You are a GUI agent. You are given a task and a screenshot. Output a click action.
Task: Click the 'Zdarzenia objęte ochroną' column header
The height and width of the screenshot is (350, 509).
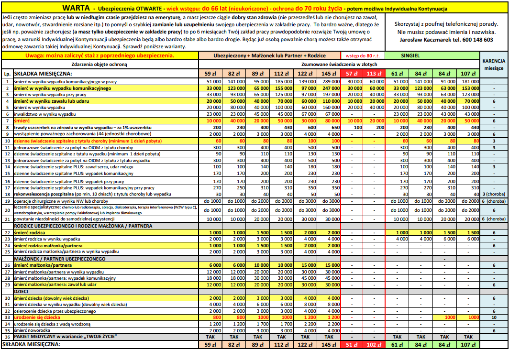100,64
